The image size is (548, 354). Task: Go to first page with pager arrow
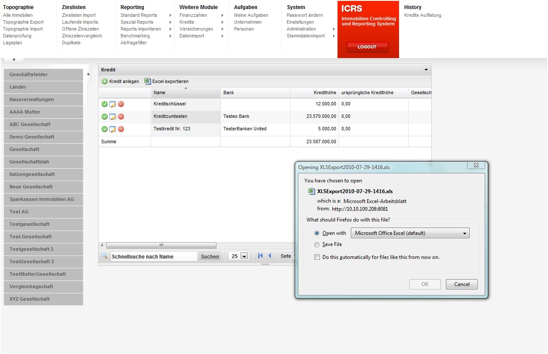coord(260,255)
